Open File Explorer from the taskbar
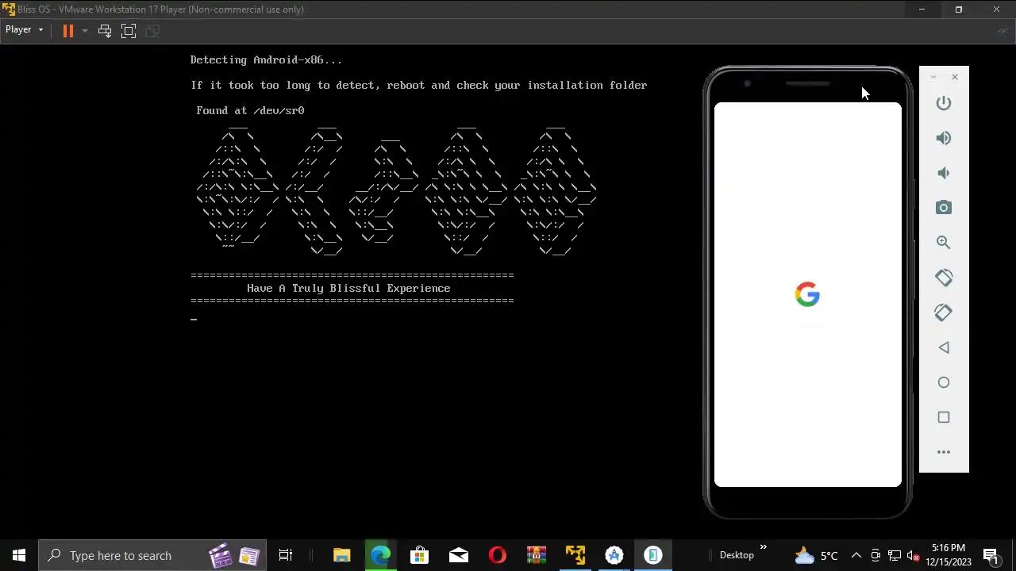 click(x=342, y=555)
